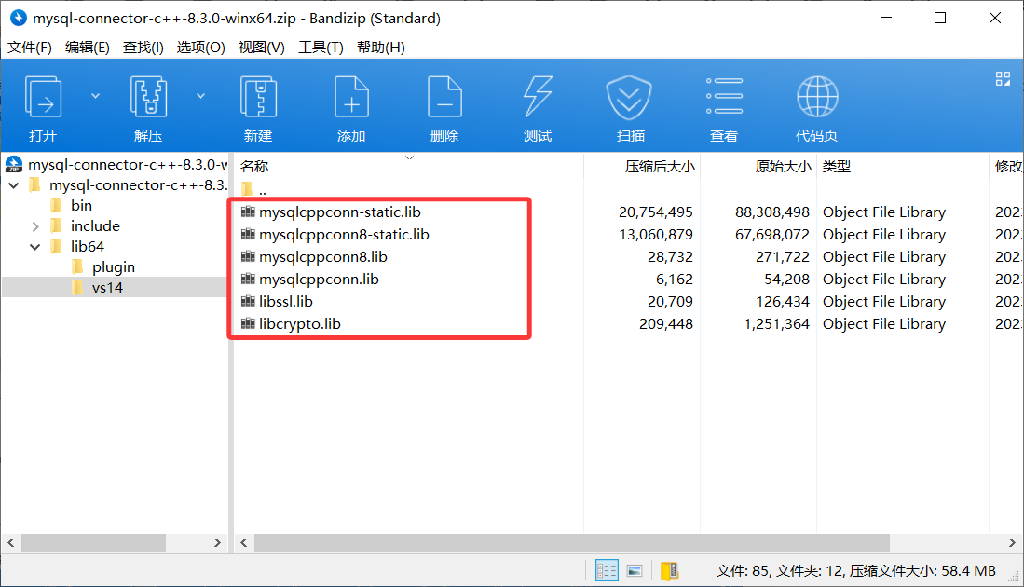Screen dimensions: 1024x587
Task: Select libssl.lib file
Action: [285, 301]
